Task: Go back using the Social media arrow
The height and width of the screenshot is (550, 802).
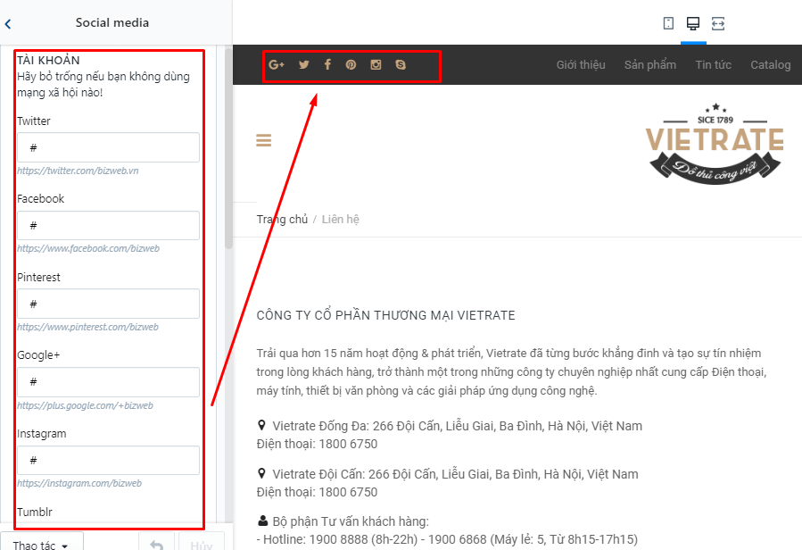Action: click(8, 23)
